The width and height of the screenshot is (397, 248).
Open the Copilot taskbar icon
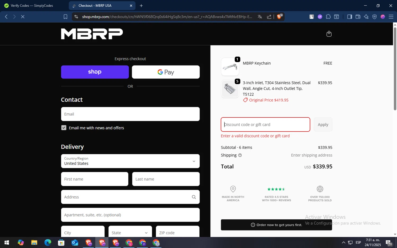[x=21, y=242]
